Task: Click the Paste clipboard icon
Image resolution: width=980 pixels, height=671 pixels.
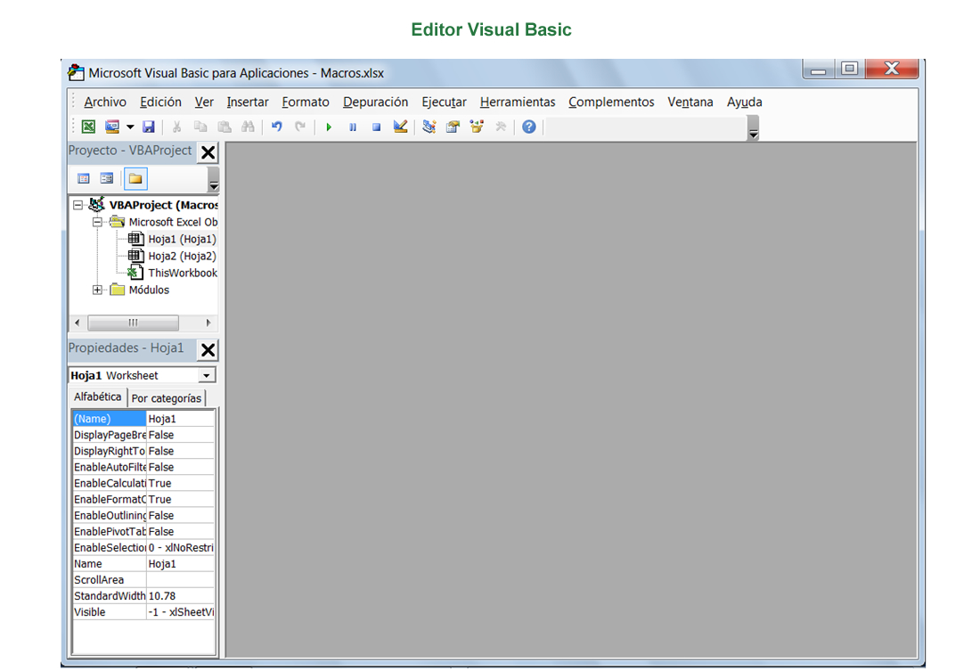Action: click(225, 127)
